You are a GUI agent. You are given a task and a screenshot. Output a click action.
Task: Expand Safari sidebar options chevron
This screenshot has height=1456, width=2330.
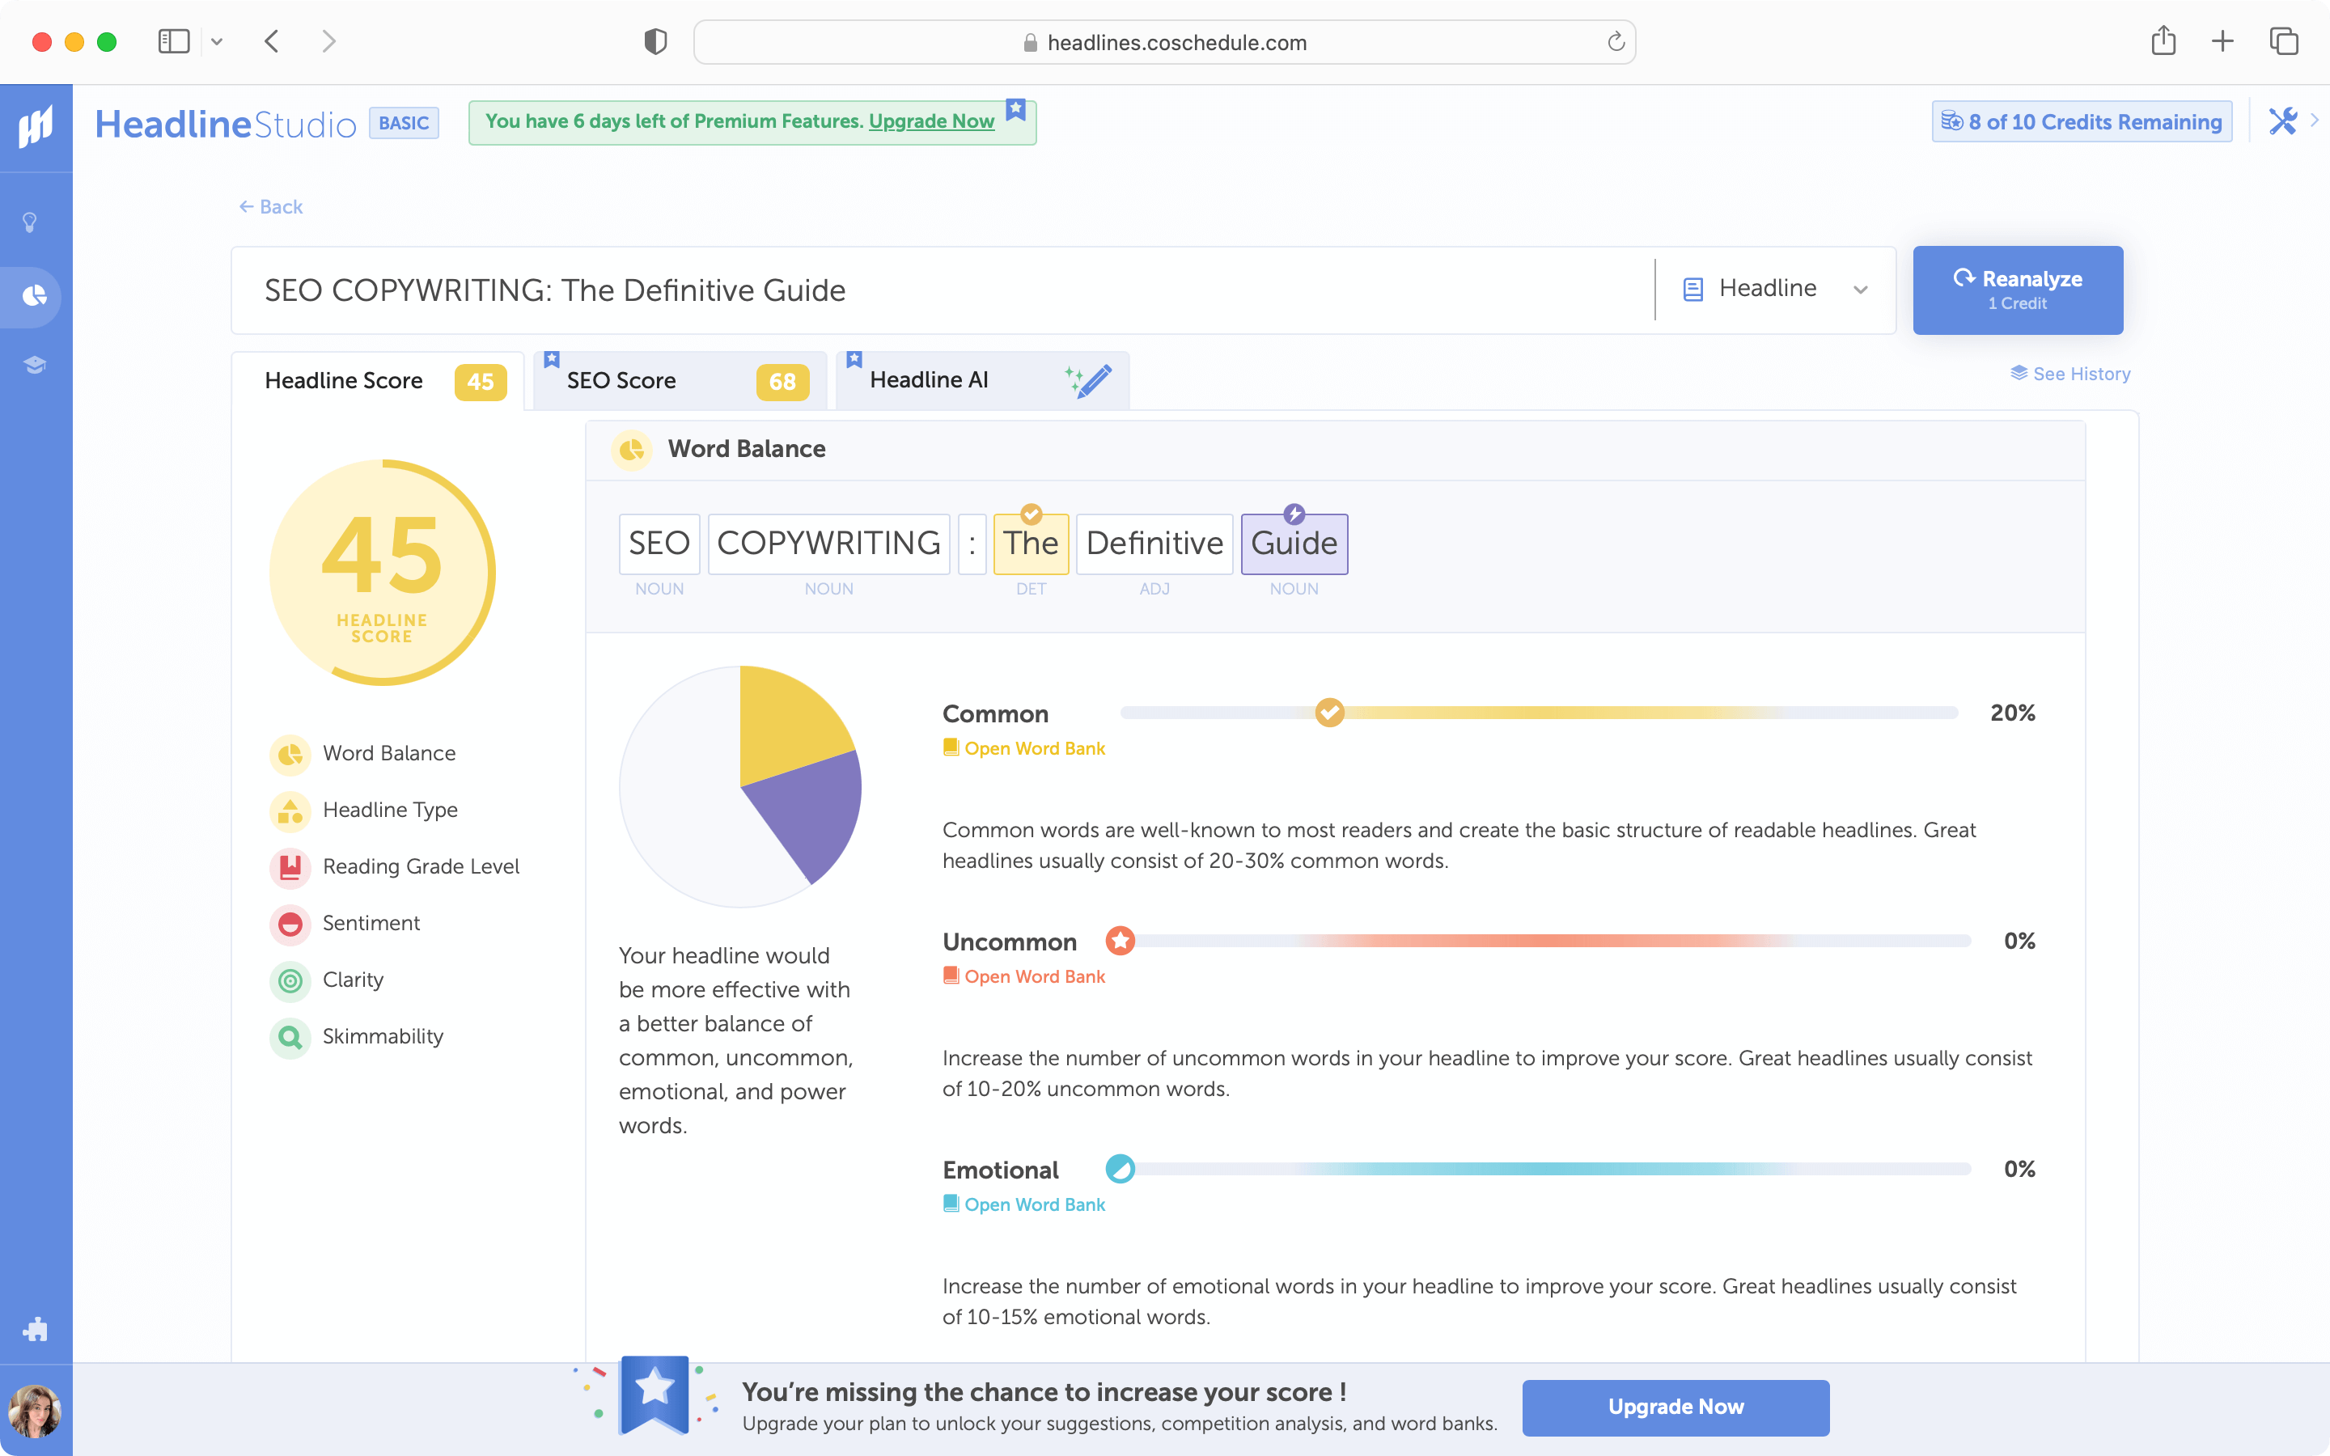coord(217,41)
